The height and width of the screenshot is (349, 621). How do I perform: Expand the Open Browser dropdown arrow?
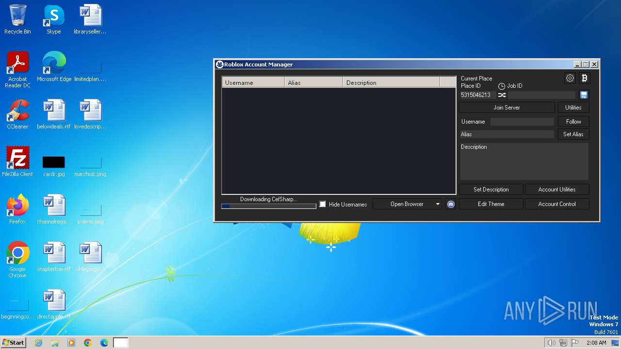tap(438, 204)
